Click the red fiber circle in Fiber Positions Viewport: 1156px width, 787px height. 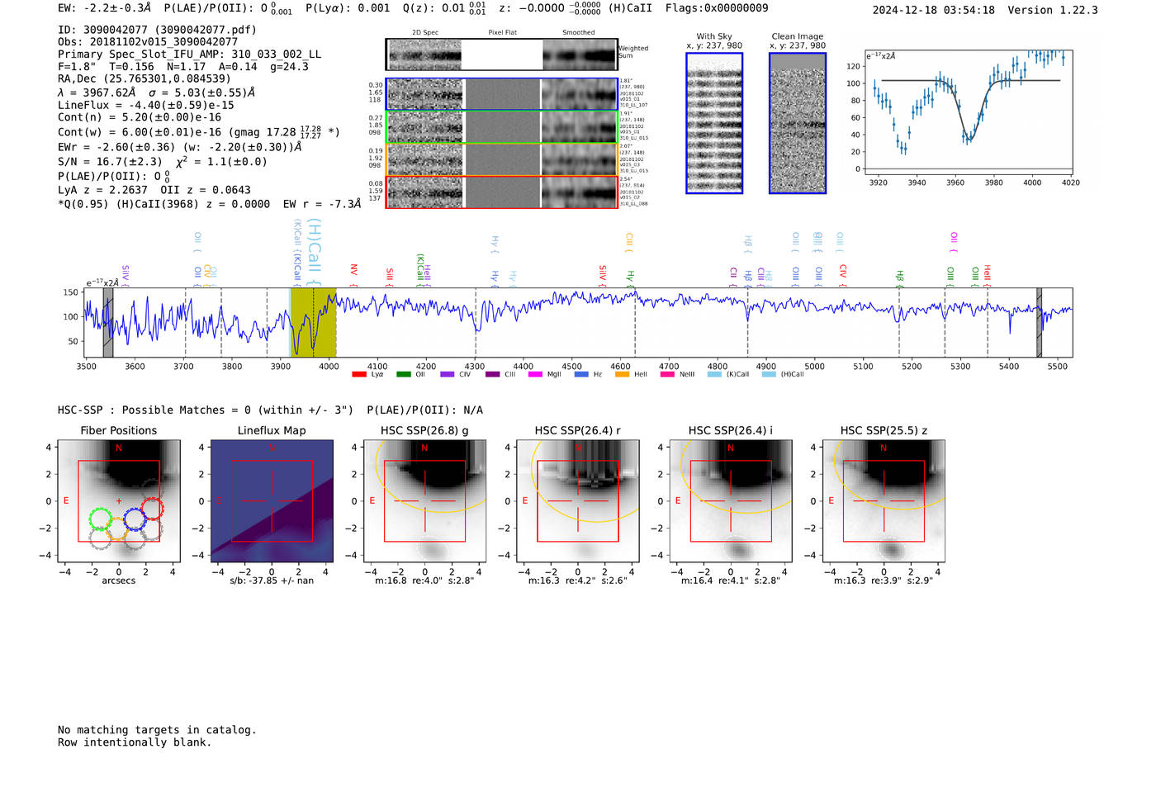152,508
